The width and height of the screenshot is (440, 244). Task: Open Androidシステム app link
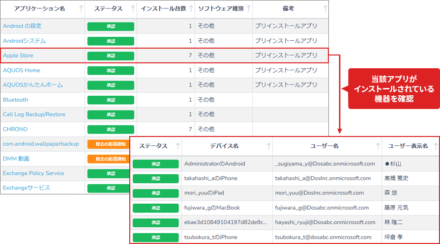(24, 41)
